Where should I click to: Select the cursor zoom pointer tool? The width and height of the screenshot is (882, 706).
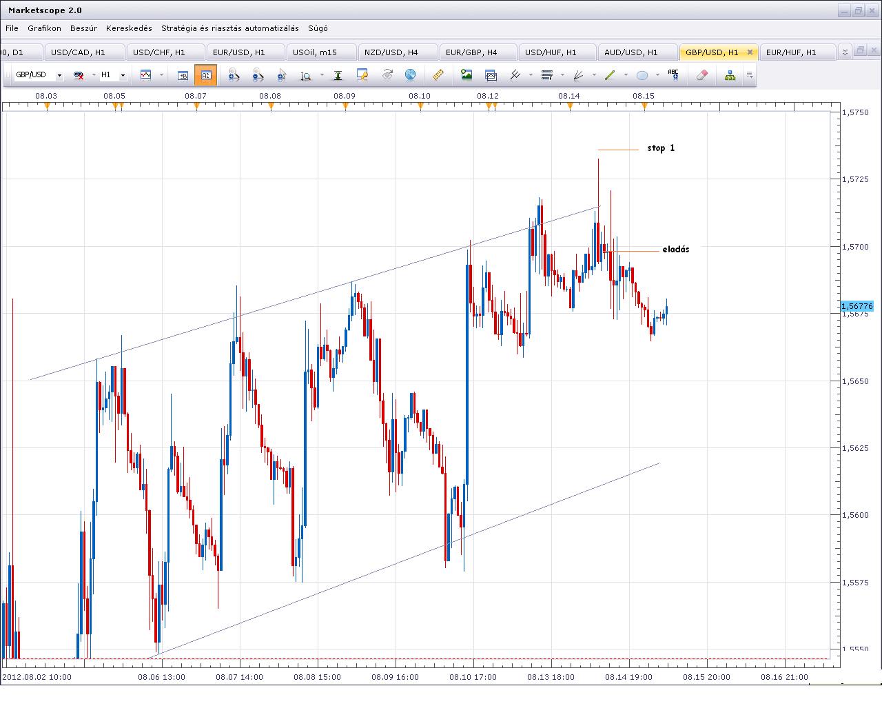pyautogui.click(x=282, y=75)
